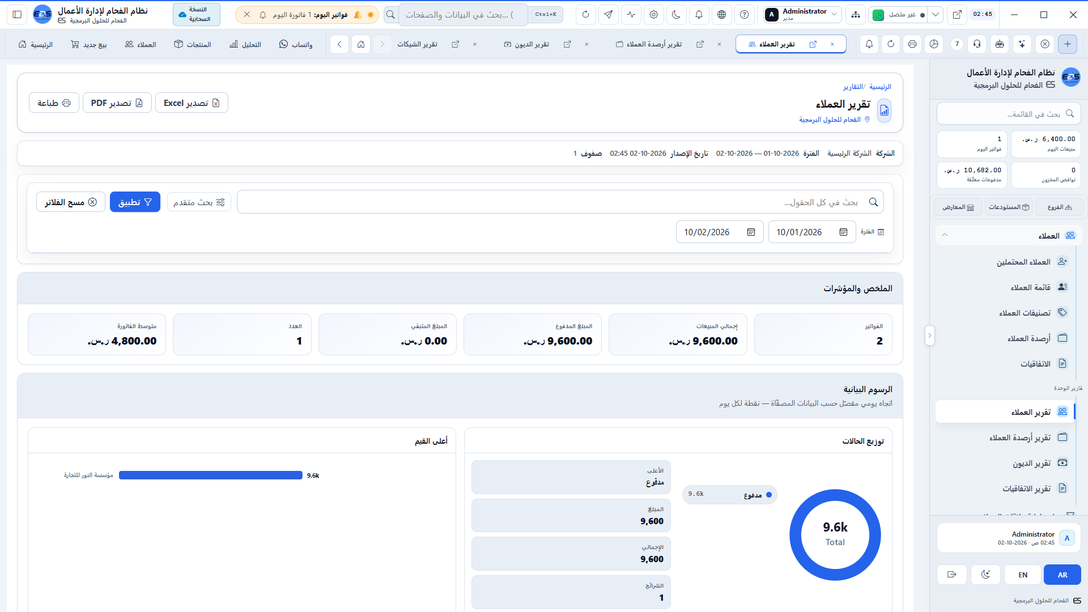Image resolution: width=1088 pixels, height=612 pixels.
Task: Click the globe language icon
Action: pos(721,15)
